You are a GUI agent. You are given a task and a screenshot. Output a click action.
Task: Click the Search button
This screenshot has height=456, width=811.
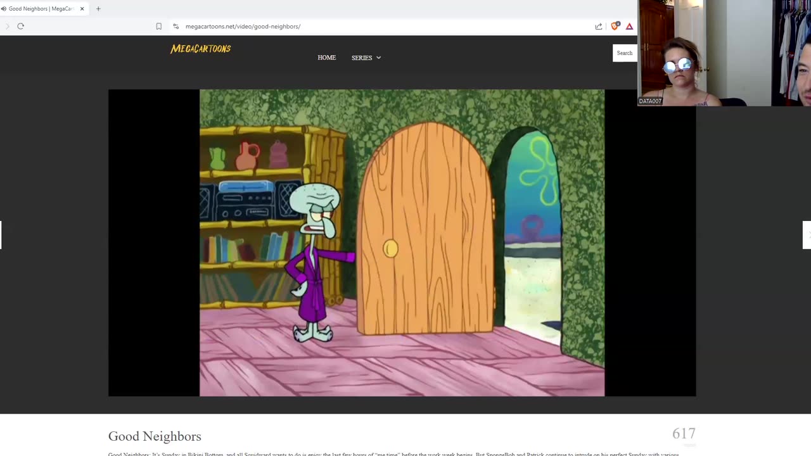(x=625, y=53)
